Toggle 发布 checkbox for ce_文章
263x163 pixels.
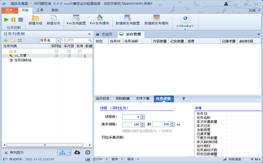(x=80, y=56)
